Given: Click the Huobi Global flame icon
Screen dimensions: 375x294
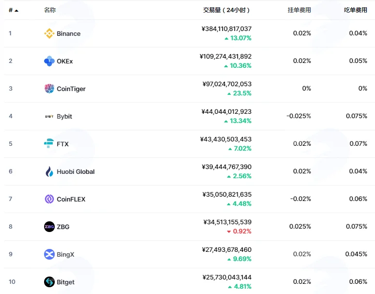Looking at the screenshot, I should (x=49, y=171).
